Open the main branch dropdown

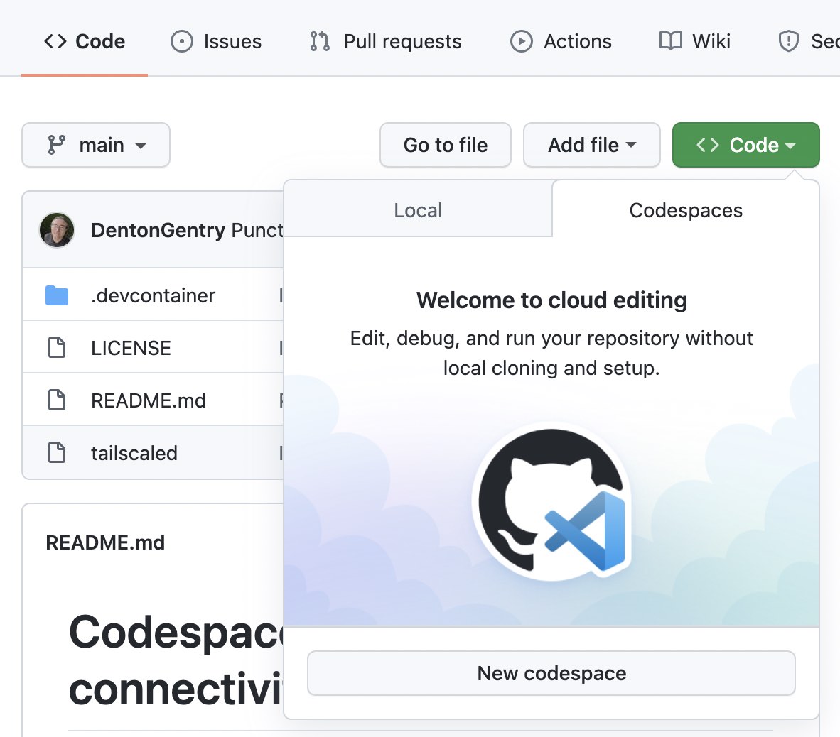pos(96,145)
